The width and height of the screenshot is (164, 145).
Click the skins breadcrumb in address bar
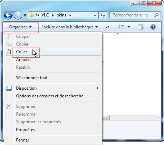coord(62,15)
